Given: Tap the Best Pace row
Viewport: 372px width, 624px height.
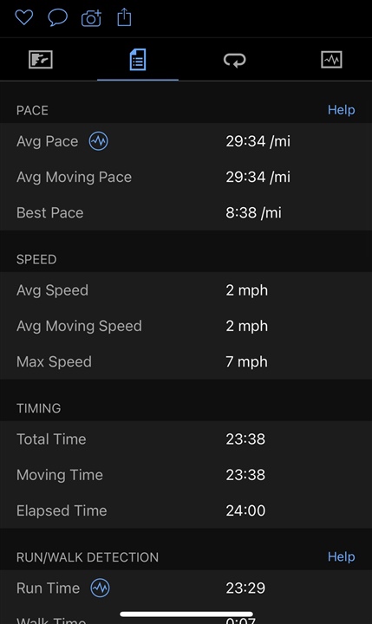Looking at the screenshot, I should 186,212.
